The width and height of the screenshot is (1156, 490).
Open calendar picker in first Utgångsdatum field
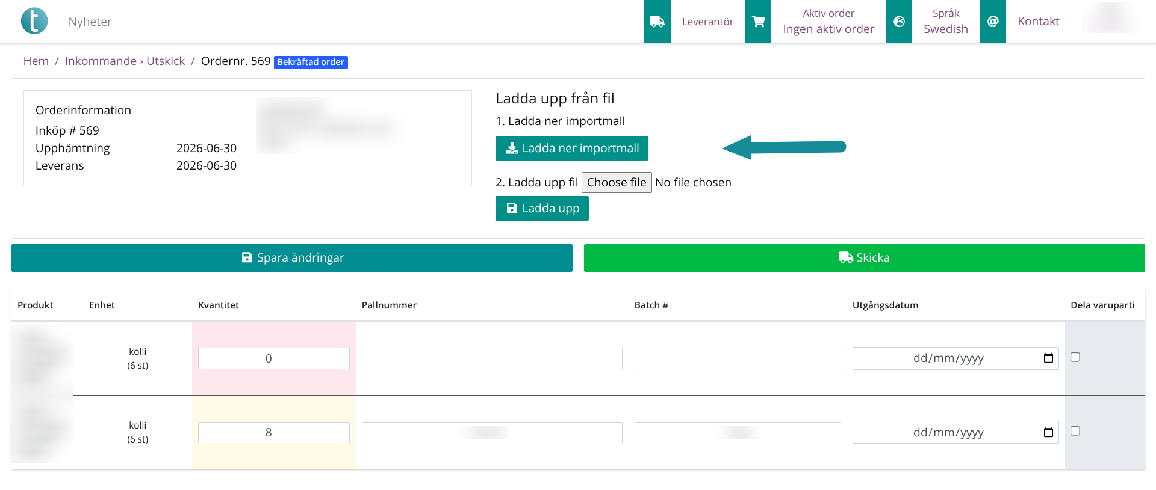(x=1048, y=358)
